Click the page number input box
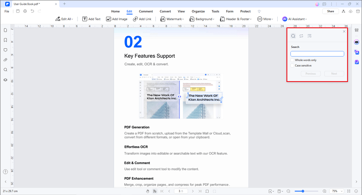The height and width of the screenshot is (195, 362). click(181, 191)
